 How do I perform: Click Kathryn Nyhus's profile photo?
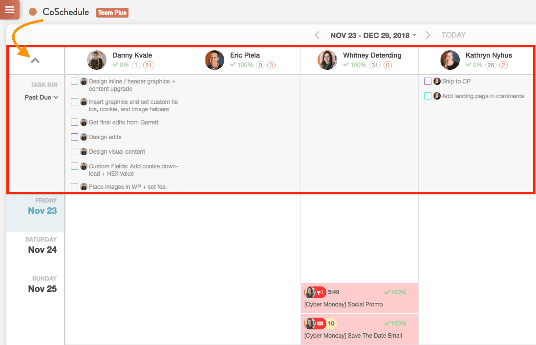(450, 60)
